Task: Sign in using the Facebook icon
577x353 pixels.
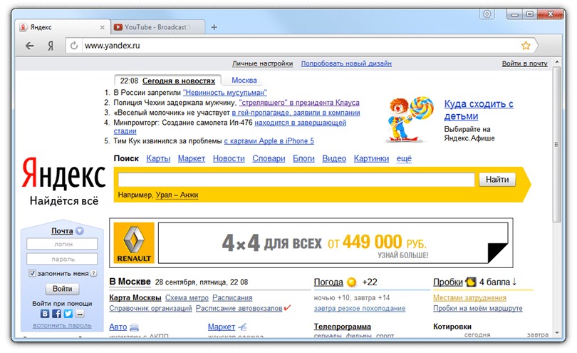Action: pos(56,313)
